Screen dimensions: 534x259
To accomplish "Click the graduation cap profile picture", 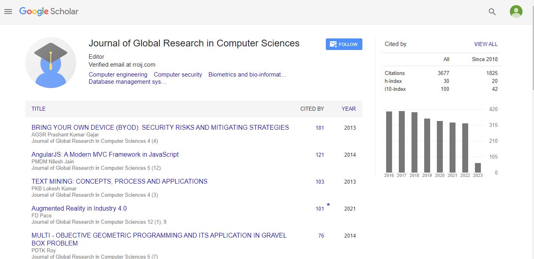I will [x=51, y=63].
